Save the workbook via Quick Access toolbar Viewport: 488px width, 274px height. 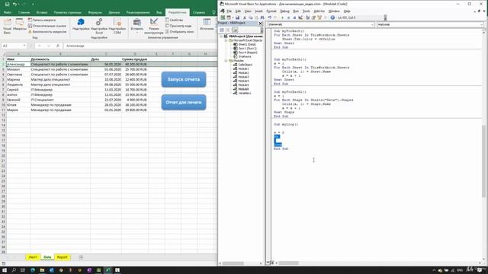tap(7, 4)
